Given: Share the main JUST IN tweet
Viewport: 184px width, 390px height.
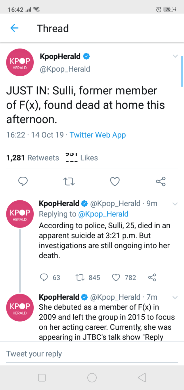Looking at the screenshot, I should click(161, 181).
